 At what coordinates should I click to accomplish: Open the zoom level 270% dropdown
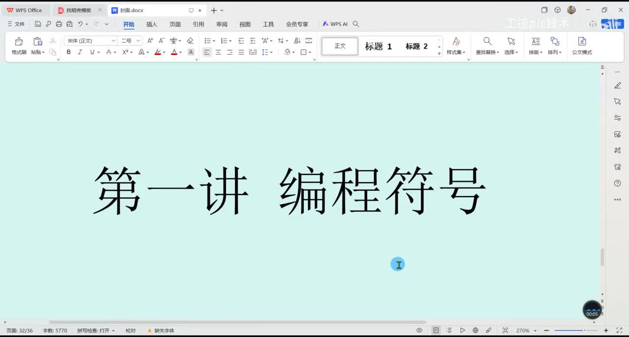click(x=535, y=331)
